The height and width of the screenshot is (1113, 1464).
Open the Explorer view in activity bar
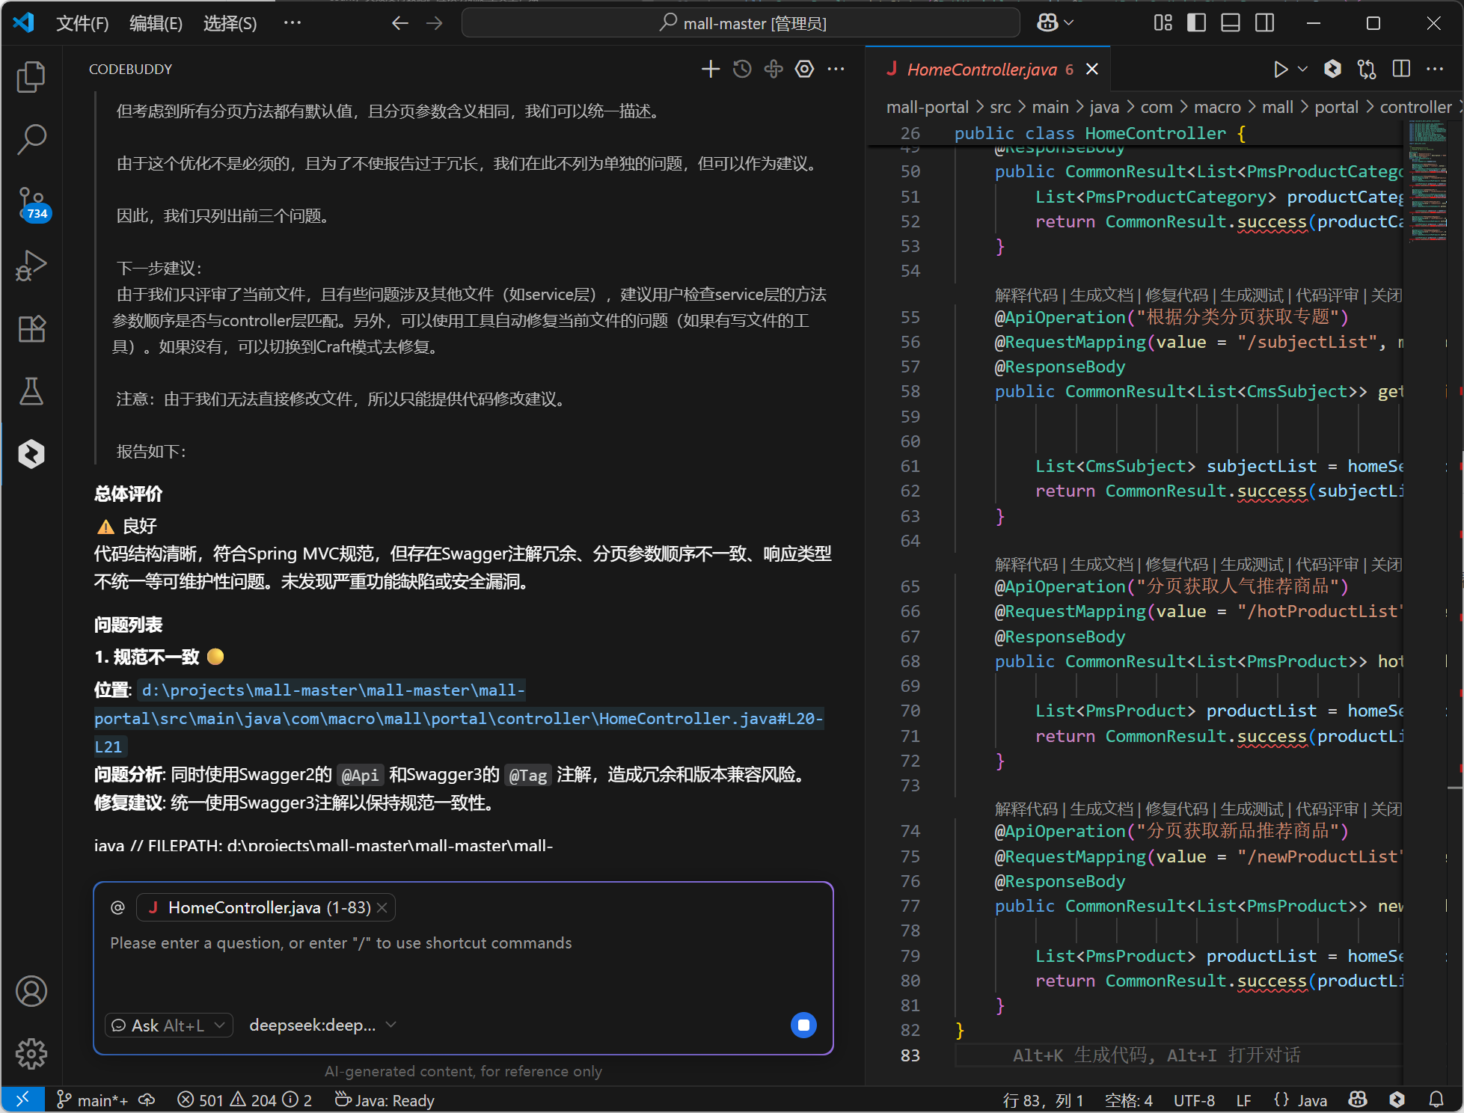point(31,76)
